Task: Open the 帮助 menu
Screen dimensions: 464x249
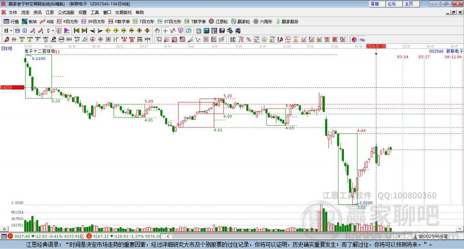Action: pyautogui.click(x=140, y=12)
